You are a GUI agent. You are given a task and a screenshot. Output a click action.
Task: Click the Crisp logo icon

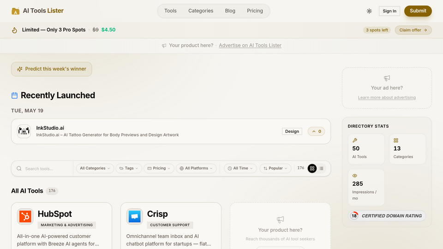coord(134,217)
